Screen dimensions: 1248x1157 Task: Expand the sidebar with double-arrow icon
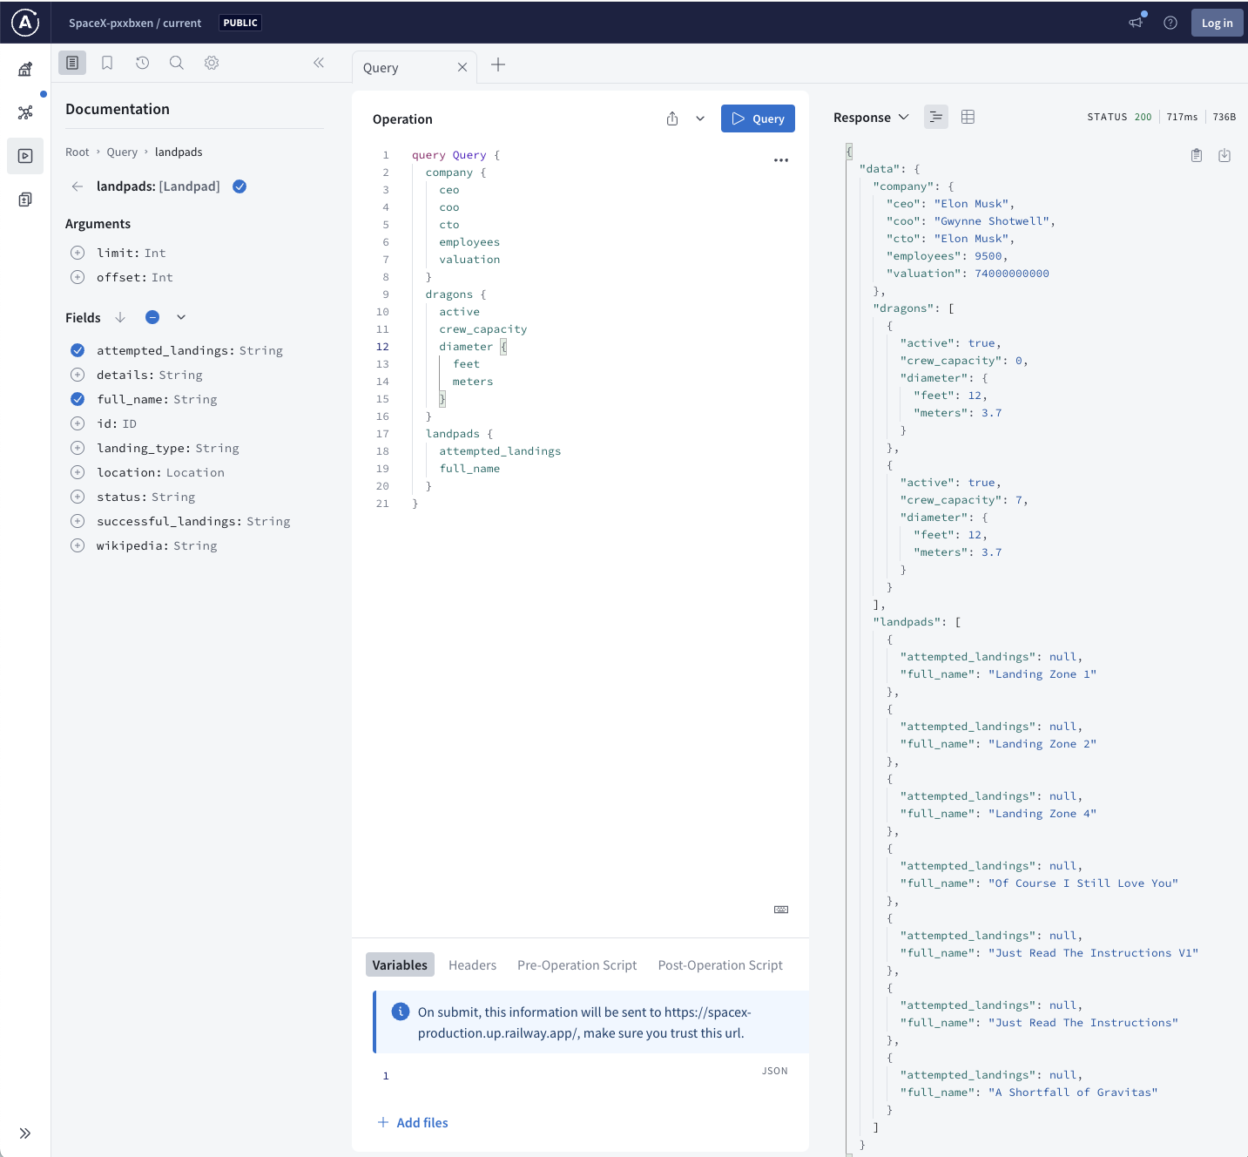pos(25,1133)
